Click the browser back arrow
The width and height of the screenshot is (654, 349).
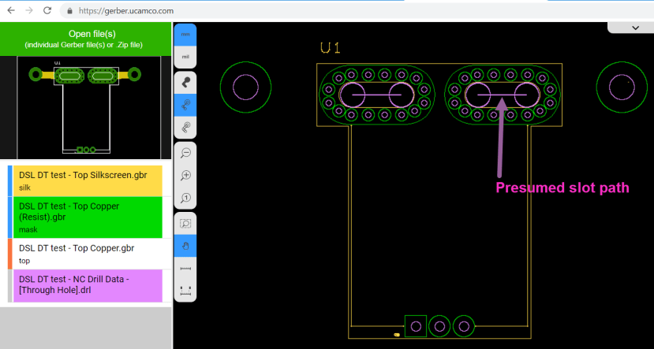[11, 10]
